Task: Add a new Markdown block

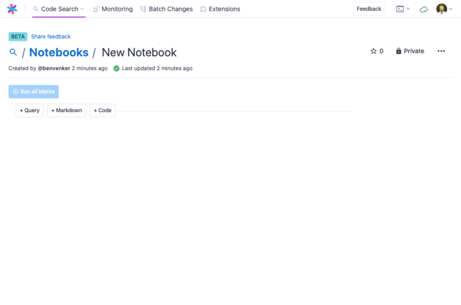Action: tap(66, 110)
